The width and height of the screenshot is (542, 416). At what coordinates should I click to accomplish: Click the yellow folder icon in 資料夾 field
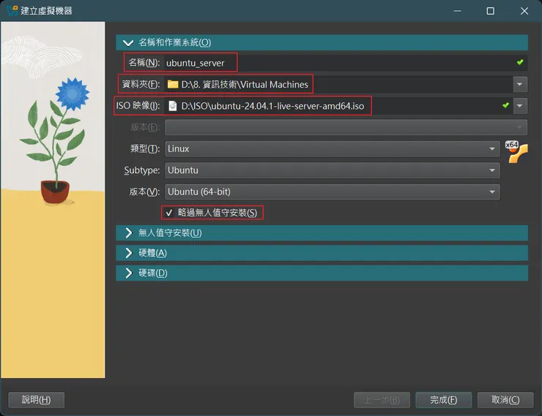click(x=172, y=84)
